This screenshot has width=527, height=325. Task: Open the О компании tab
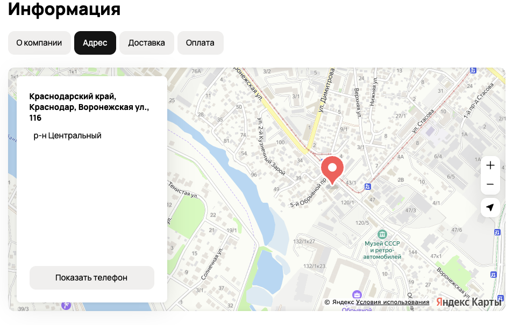tap(39, 43)
